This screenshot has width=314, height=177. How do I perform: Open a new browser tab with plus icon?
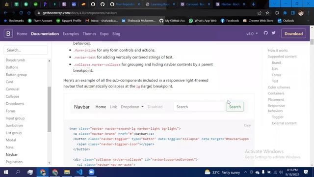click(x=253, y=4)
